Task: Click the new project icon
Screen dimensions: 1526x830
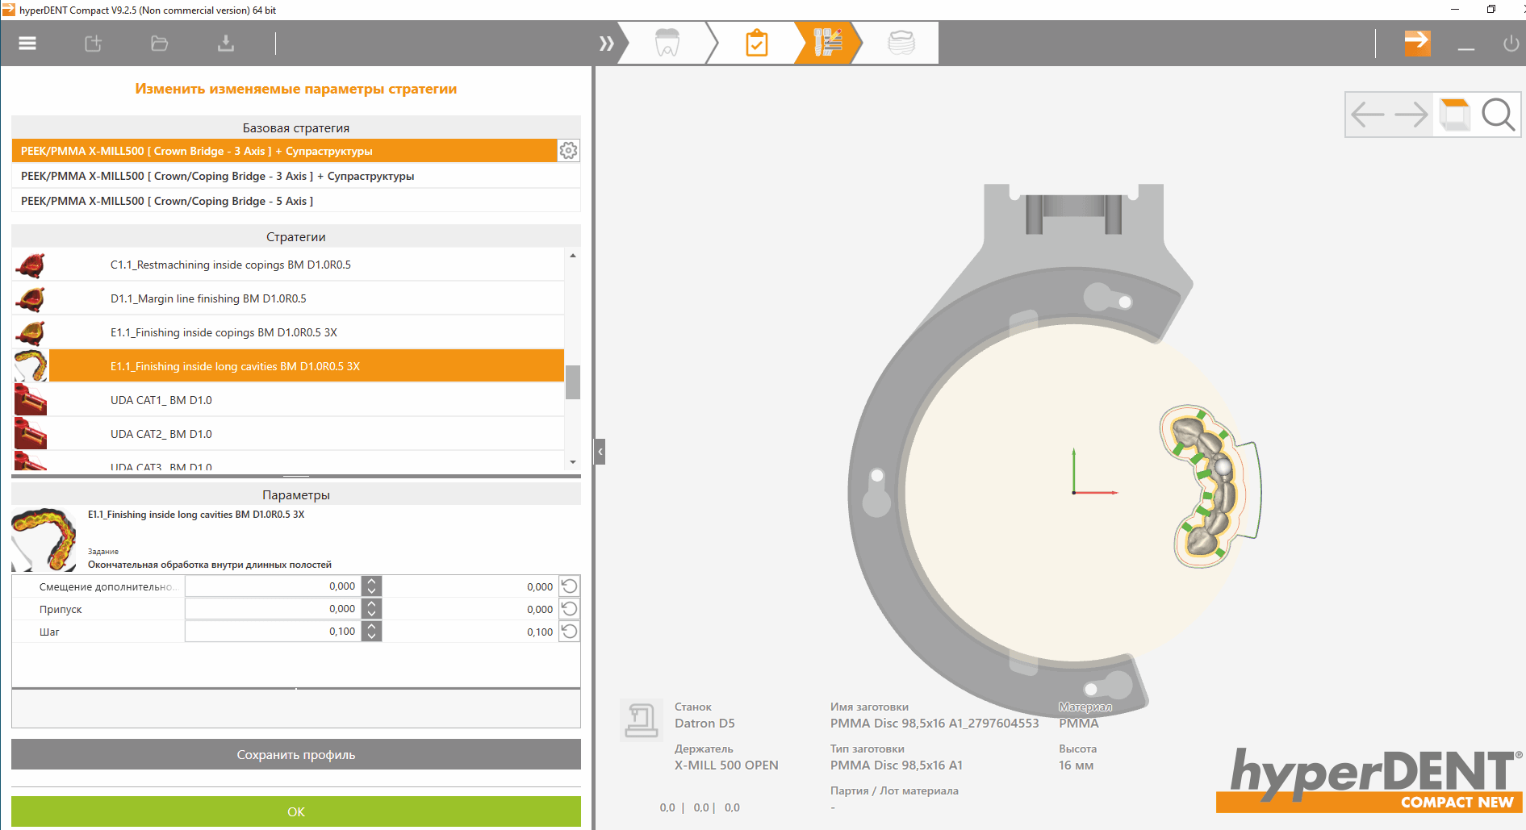Action: tap(94, 44)
